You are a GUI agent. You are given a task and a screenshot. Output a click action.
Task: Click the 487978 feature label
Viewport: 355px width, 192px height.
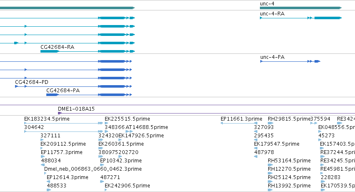[x=264, y=152]
